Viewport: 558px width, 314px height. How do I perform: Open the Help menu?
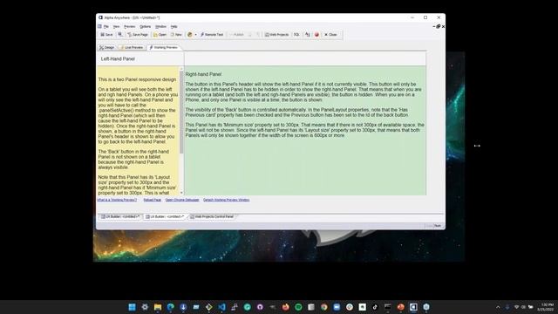174,26
